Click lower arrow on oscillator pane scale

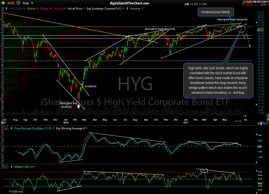256,162
